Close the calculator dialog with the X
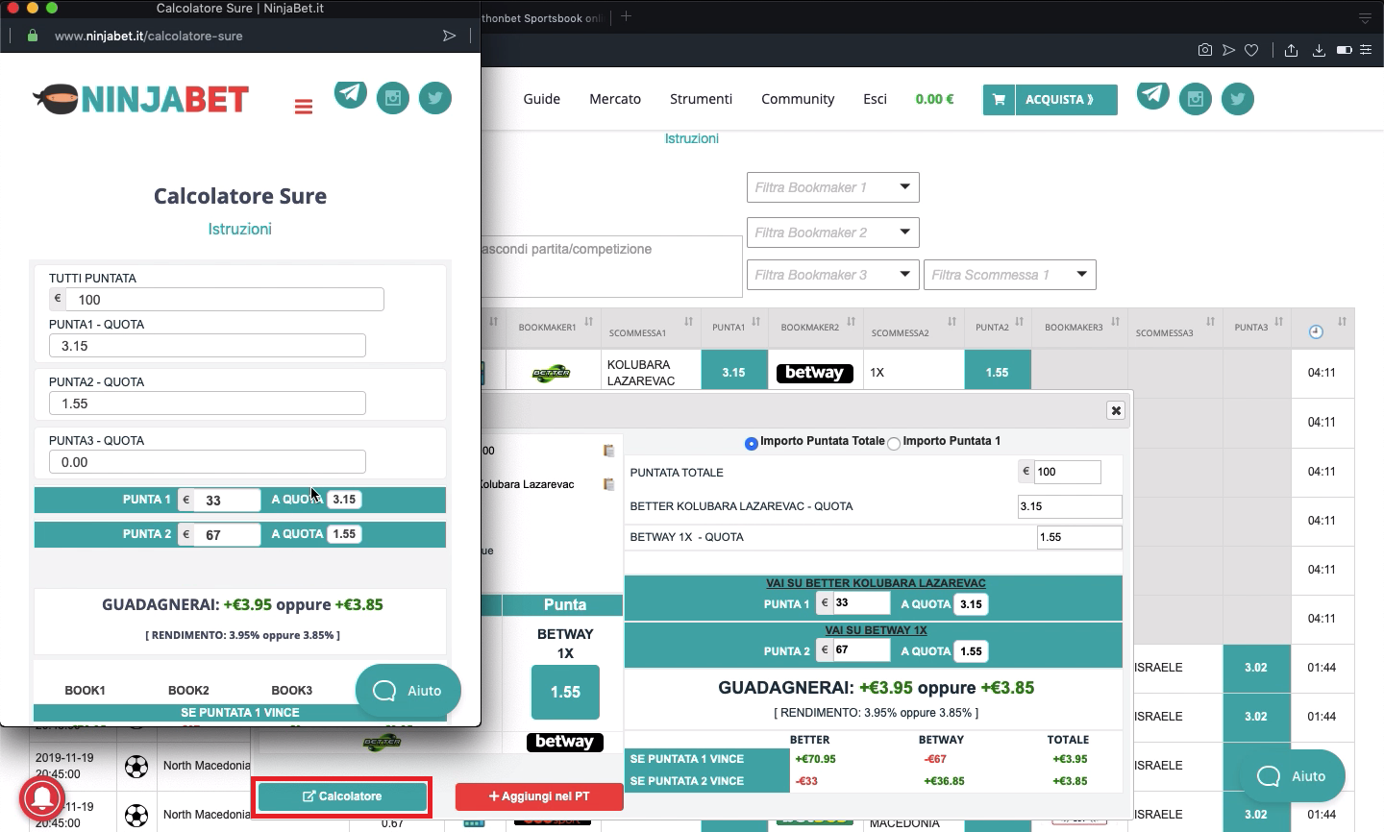The height and width of the screenshot is (832, 1384). (x=1116, y=410)
